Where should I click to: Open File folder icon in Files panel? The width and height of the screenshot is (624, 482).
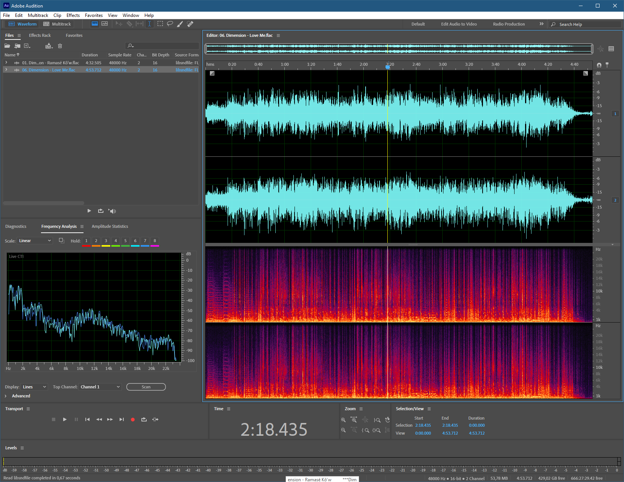tap(7, 46)
